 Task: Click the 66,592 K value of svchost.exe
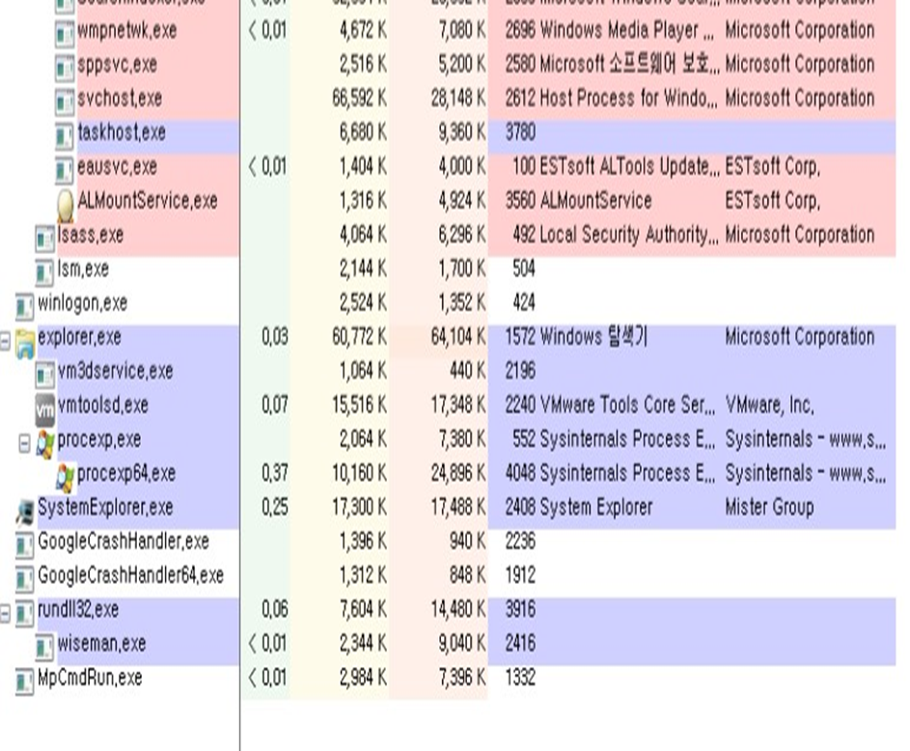359,98
